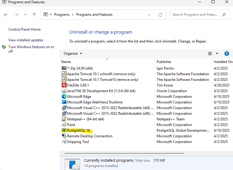Image resolution: width=233 pixels, height=170 pixels.
Task: Open Control Panel Home
Action: pos(24,29)
